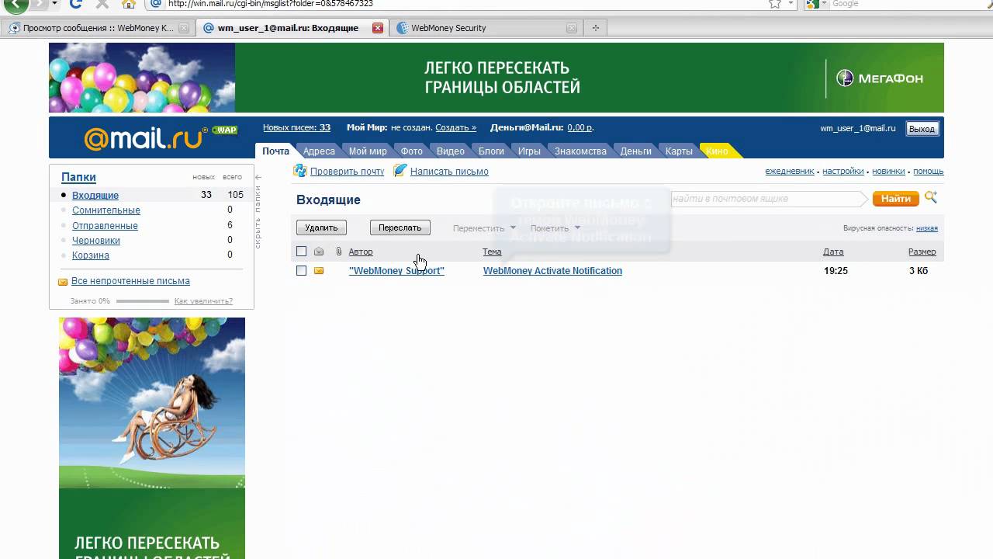Click the Выход logout button
Screen dimensions: 993x559
point(922,129)
